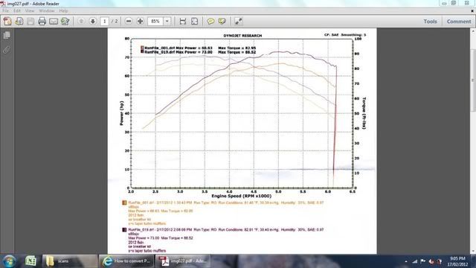This screenshot has width=476, height=268.
Task: Click the Save file floppy icon
Action: coord(30,22)
